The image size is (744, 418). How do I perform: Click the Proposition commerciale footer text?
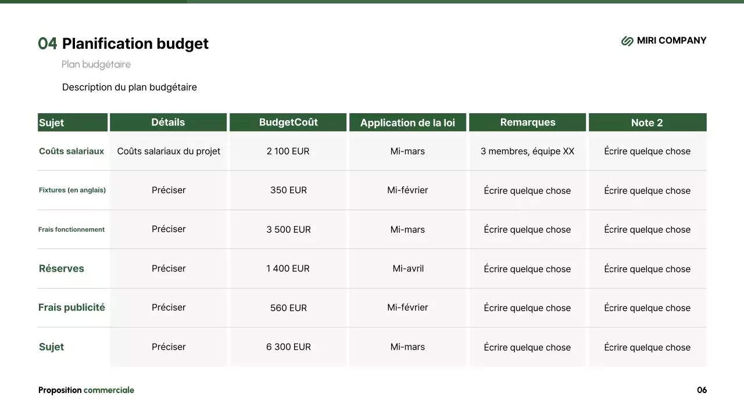(86, 390)
